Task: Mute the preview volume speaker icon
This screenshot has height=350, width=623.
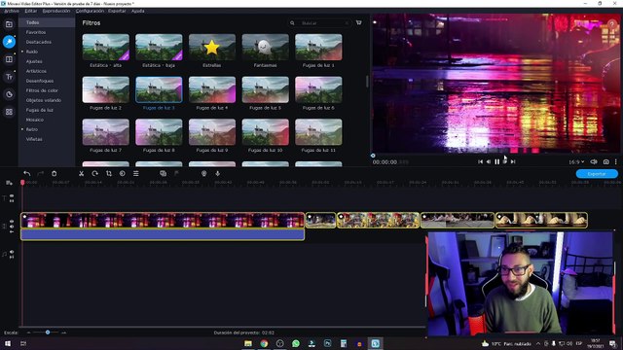Action: click(x=594, y=162)
